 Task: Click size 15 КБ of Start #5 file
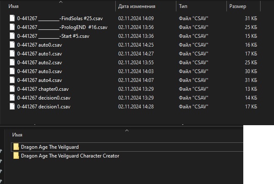click(x=251, y=36)
